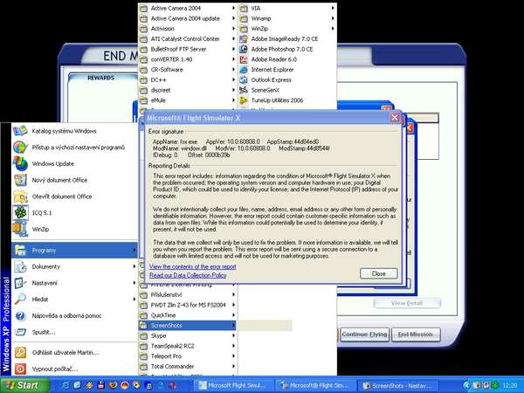The width and height of the screenshot is (524, 393).
Task: Open the Dokumenty submenu in Start menu
Action: 45,266
